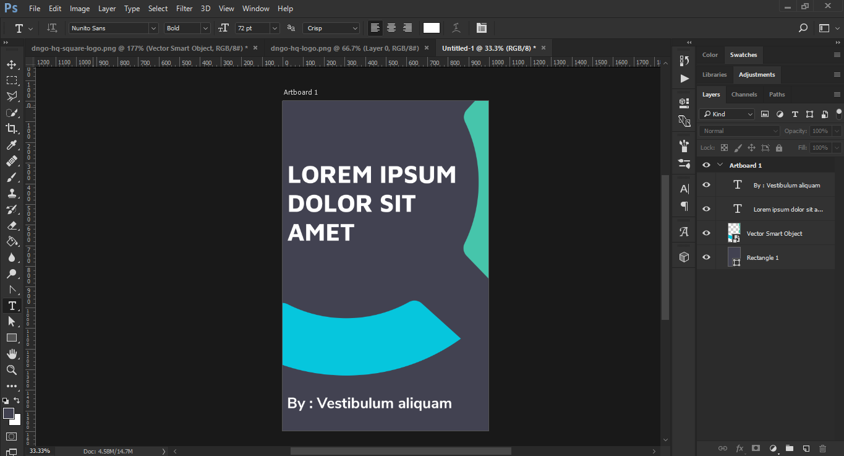This screenshot has width=844, height=456.
Task: Select the Dodge tool
Action: [x=12, y=273]
